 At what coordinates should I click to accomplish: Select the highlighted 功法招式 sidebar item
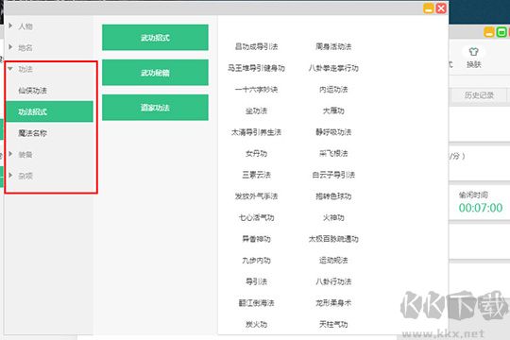(49, 111)
